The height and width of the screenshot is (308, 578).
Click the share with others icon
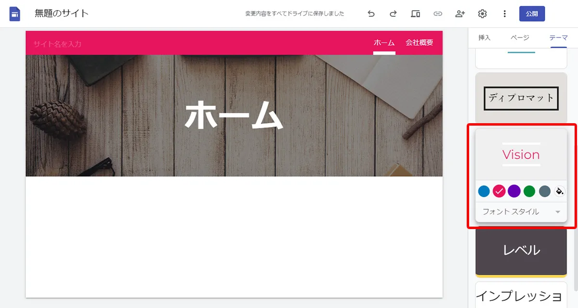tap(460, 13)
